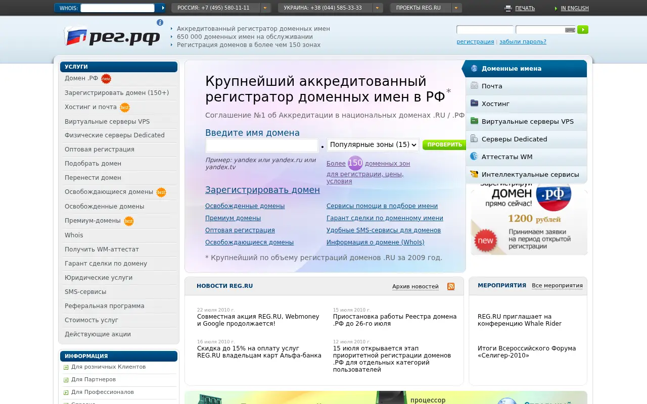The width and height of the screenshot is (647, 404).
Task: Click the globe icon next to Доменные имена
Action: tap(474, 68)
